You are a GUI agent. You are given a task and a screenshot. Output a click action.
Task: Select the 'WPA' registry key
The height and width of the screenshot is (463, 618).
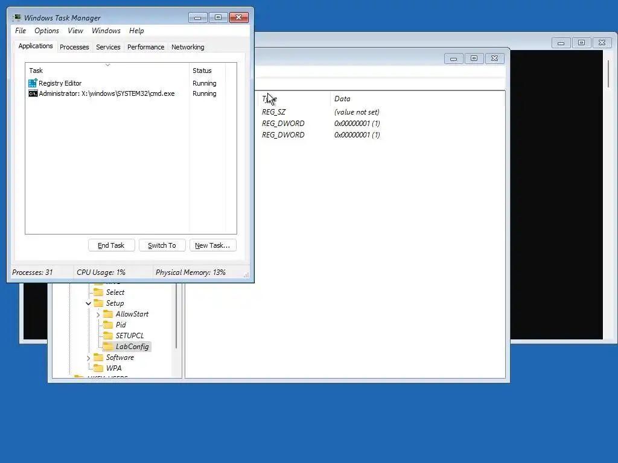click(x=113, y=368)
